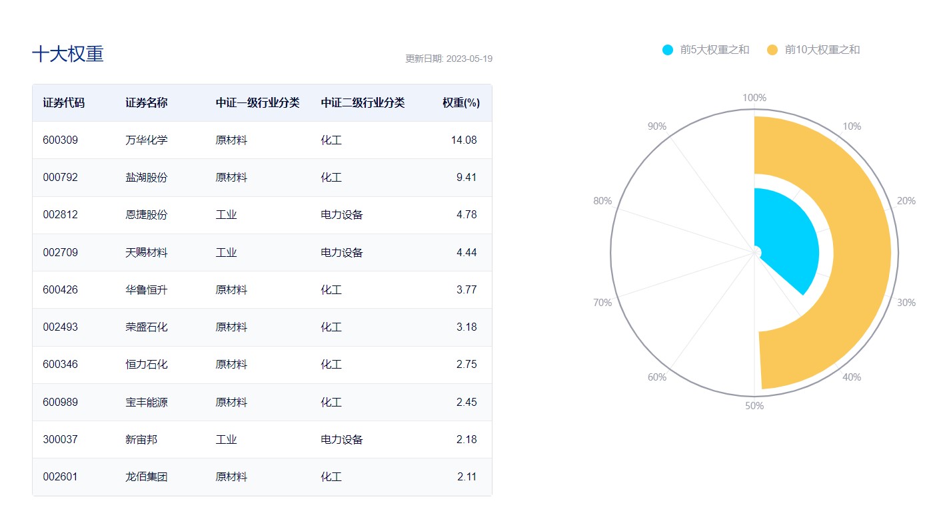Select stock name 华鲁恒升
The height and width of the screenshot is (511, 941).
pyautogui.click(x=147, y=290)
